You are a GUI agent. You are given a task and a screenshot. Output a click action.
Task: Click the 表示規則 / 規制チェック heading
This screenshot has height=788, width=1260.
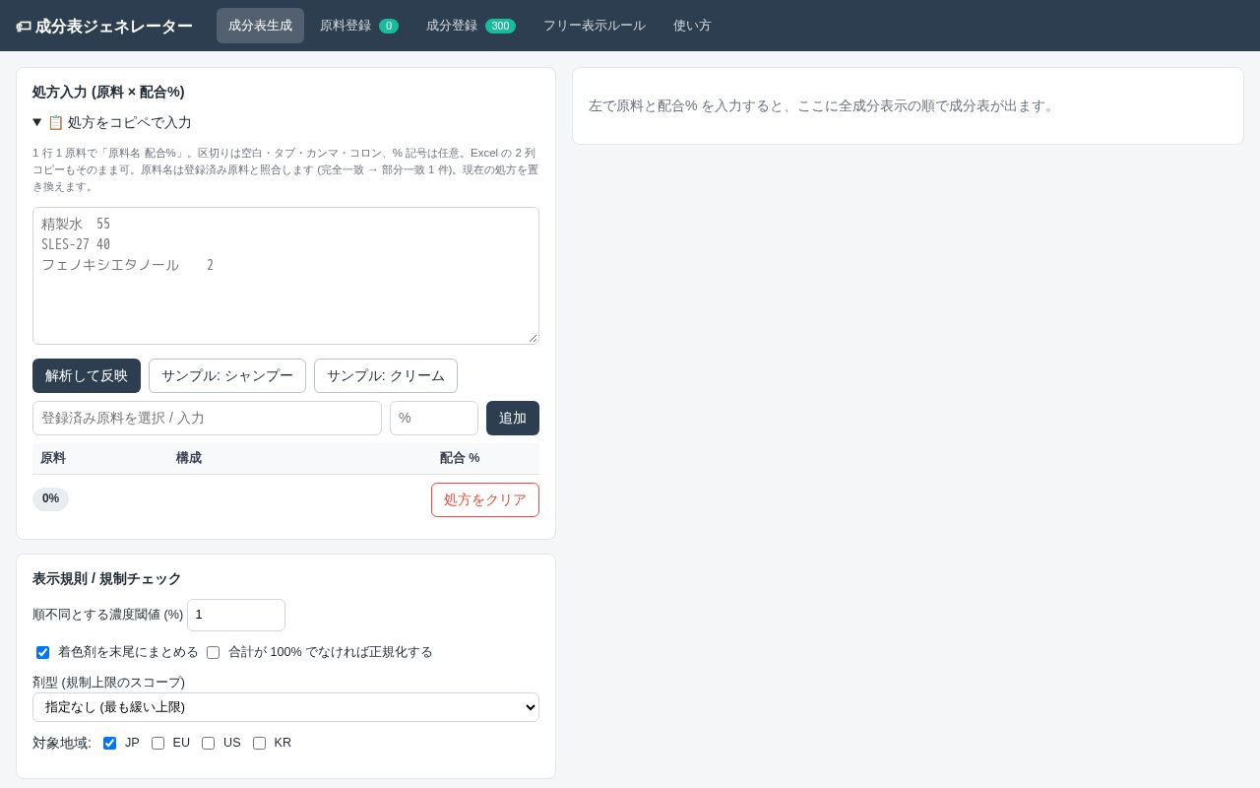point(107,578)
